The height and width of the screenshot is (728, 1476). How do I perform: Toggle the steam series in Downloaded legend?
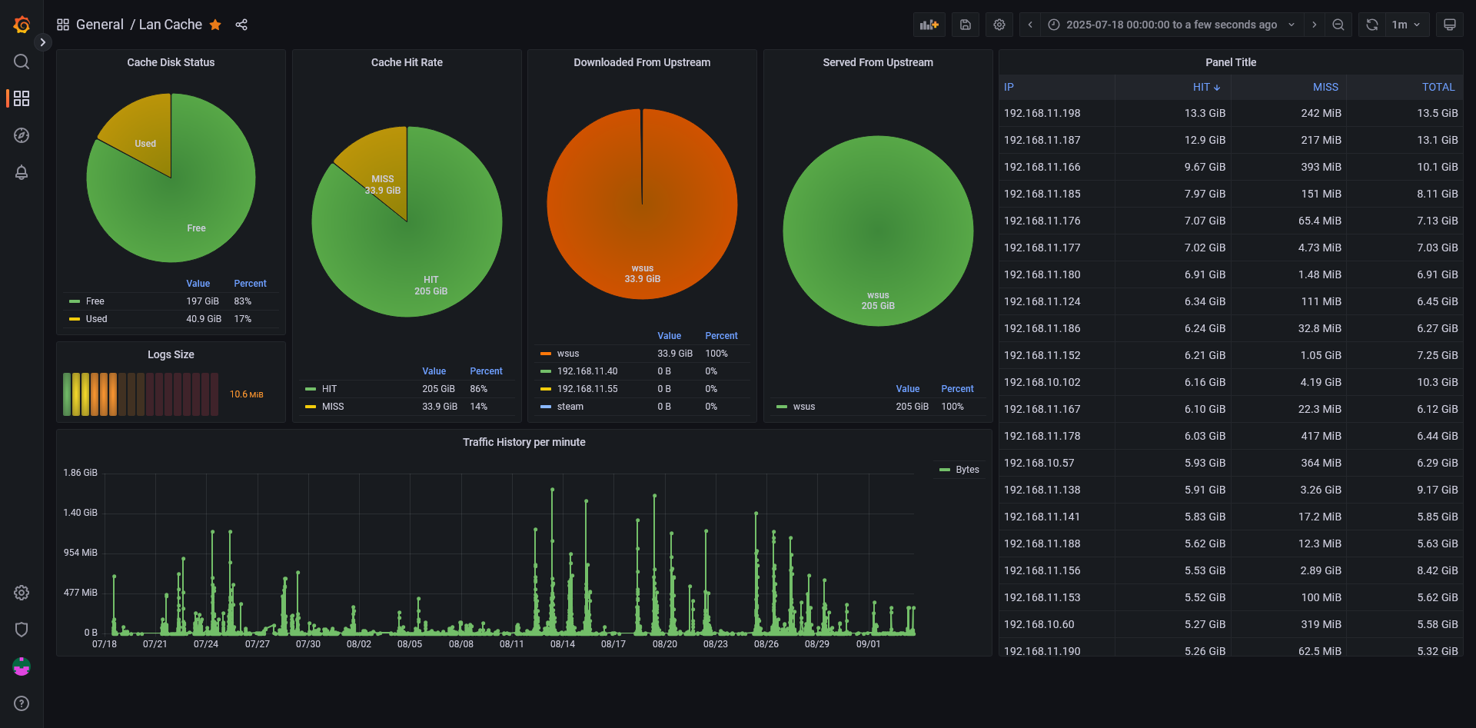click(570, 407)
